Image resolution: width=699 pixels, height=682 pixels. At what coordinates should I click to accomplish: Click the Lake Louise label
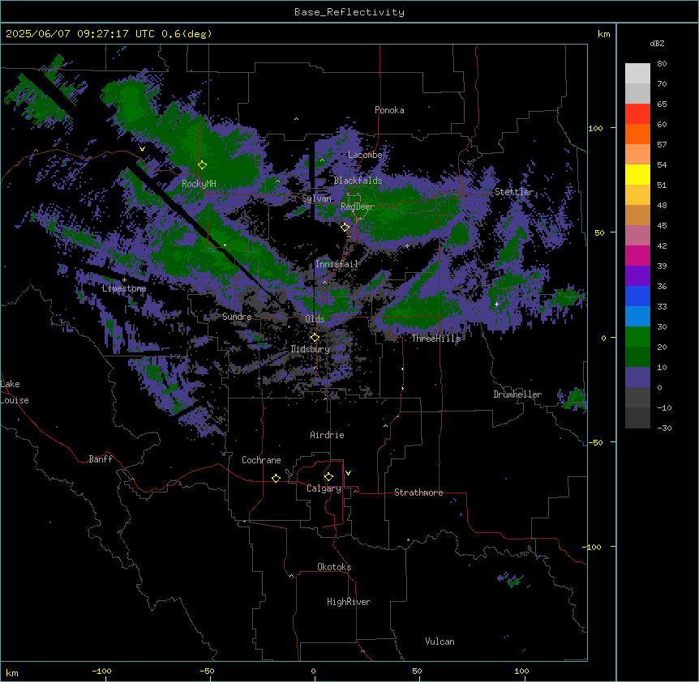[x=15, y=392]
